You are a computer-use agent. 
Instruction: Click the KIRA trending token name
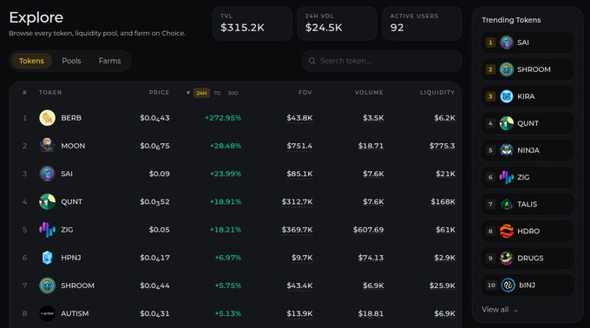pos(526,96)
